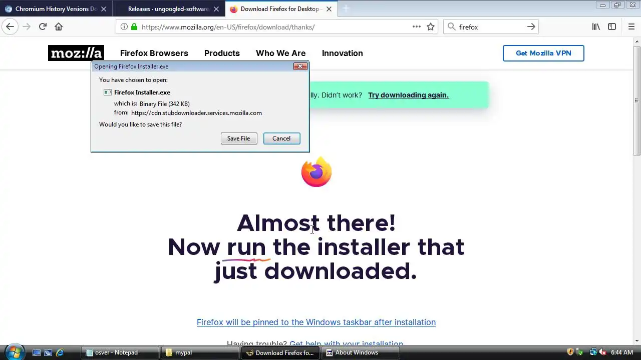Click Try downloading again link
Viewport: 641px width, 360px height.
point(408,95)
